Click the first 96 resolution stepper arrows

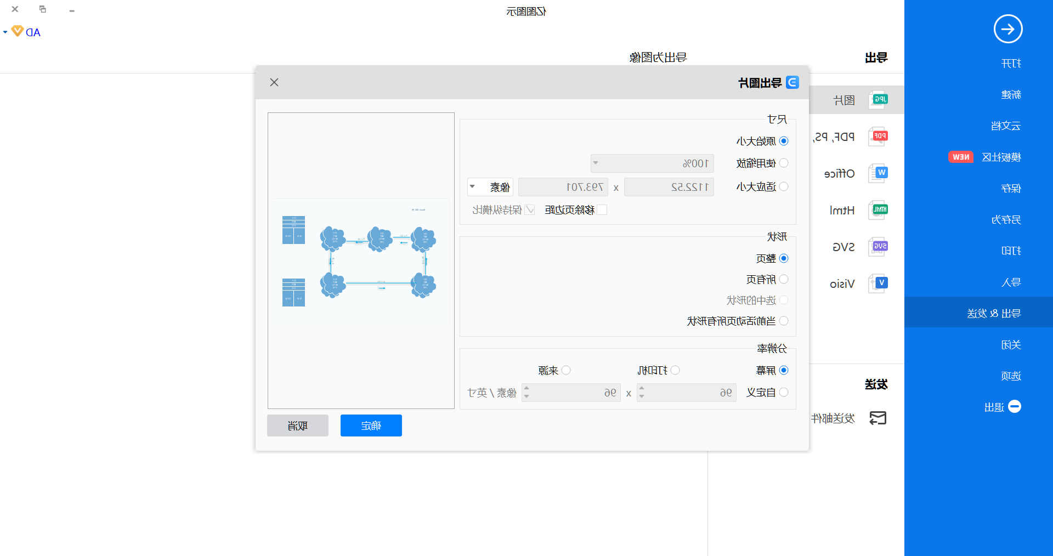[642, 393]
